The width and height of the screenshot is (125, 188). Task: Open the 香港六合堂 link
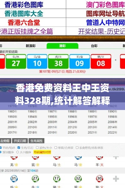click(24, 23)
